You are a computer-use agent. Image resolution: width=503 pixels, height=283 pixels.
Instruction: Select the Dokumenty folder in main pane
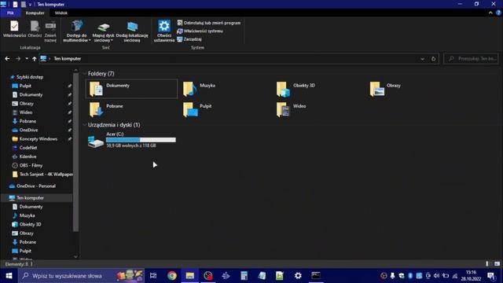(131, 89)
